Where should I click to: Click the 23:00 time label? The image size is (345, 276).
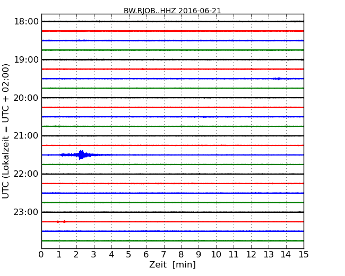point(26,212)
